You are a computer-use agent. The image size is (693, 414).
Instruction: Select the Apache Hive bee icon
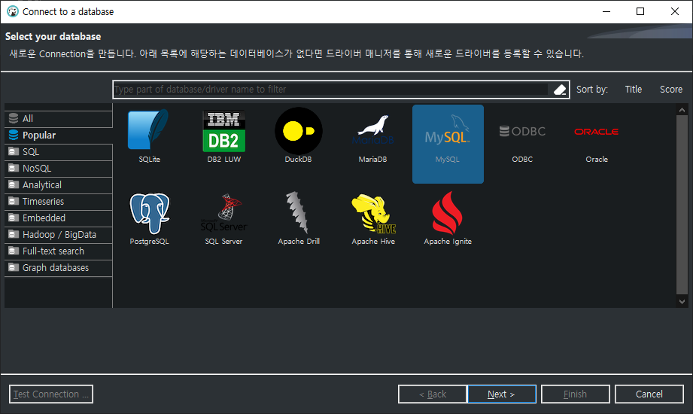click(x=373, y=214)
